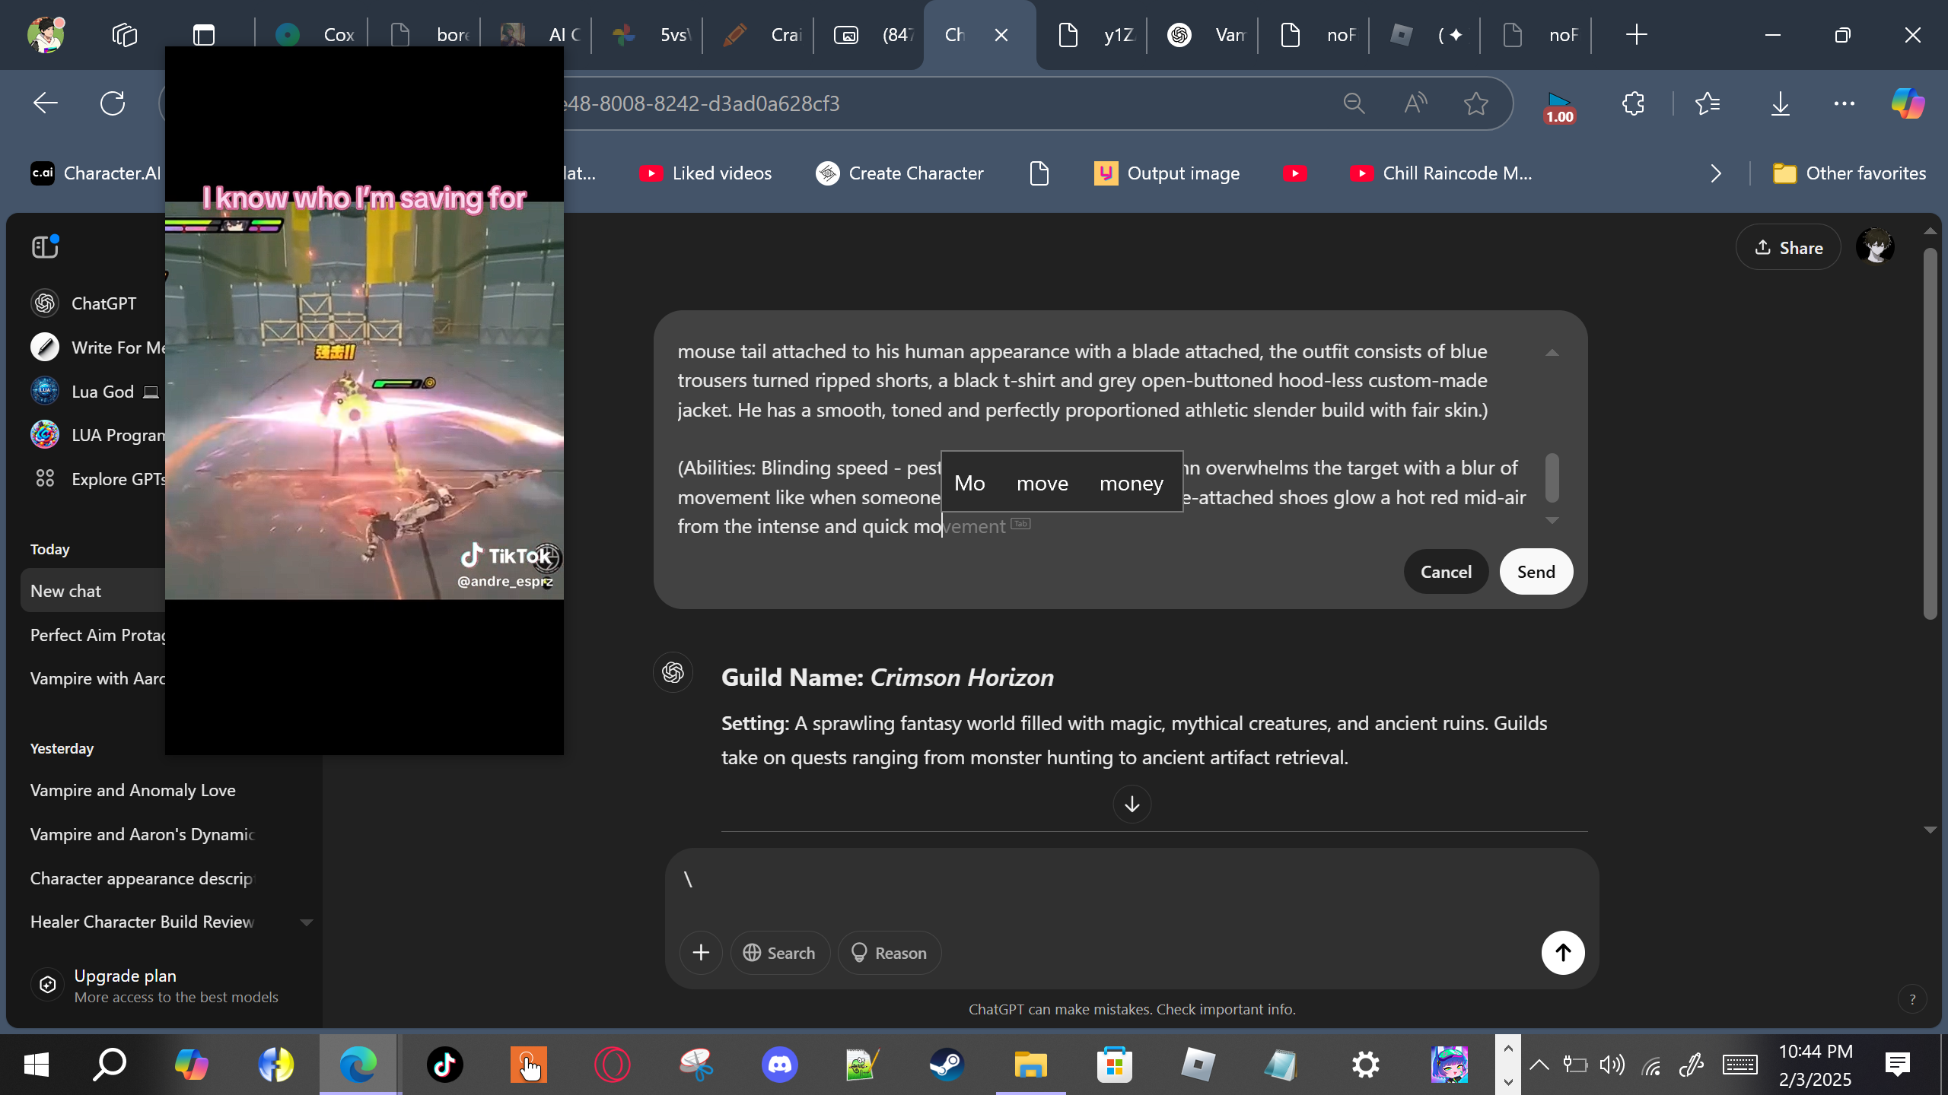1948x1095 pixels.
Task: Click the ChatGPT user avatar
Action: coord(1875,247)
